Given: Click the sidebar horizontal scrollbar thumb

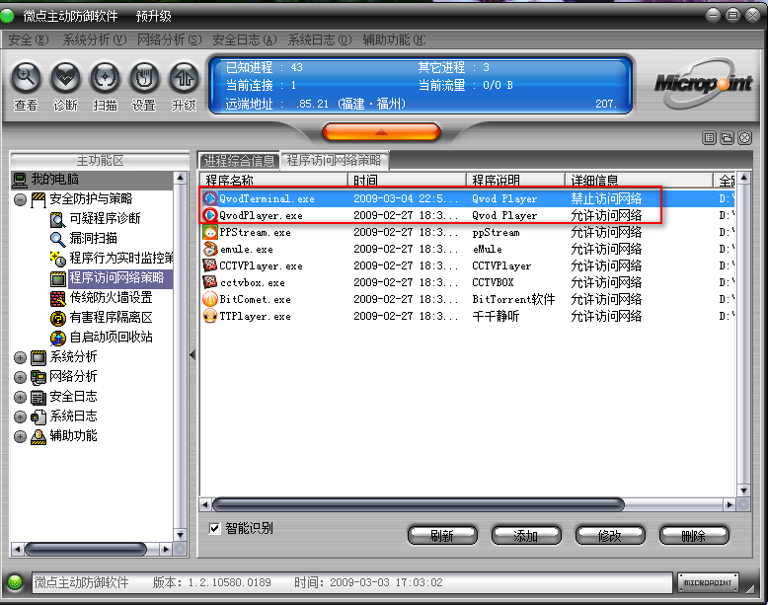Looking at the screenshot, I should [x=85, y=549].
